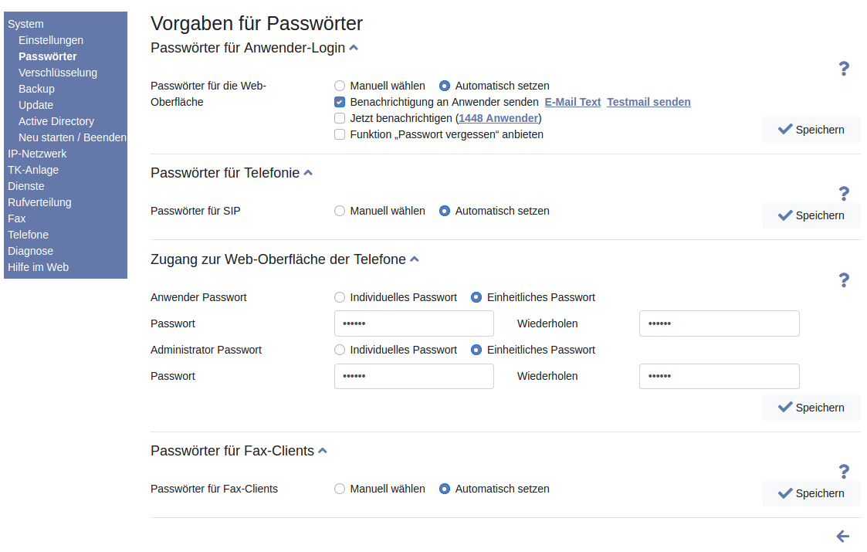Save the Anwender-Login password settings
Viewport: 867px width, 552px height.
click(x=811, y=130)
